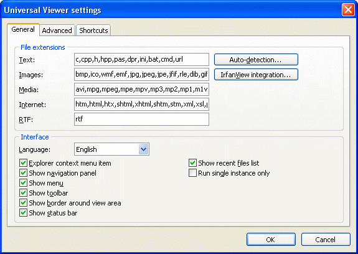Cancel the settings dialog

coord(326,240)
